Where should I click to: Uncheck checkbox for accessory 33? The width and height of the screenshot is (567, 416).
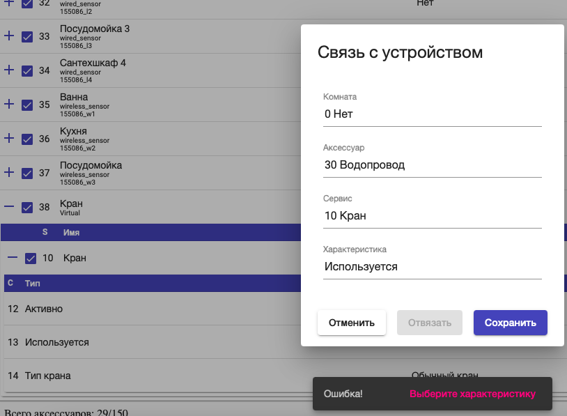point(27,36)
